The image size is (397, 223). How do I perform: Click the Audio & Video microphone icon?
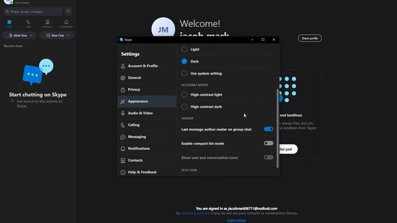click(x=123, y=113)
